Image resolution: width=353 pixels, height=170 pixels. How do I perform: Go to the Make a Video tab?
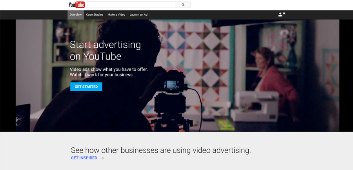coord(116,14)
